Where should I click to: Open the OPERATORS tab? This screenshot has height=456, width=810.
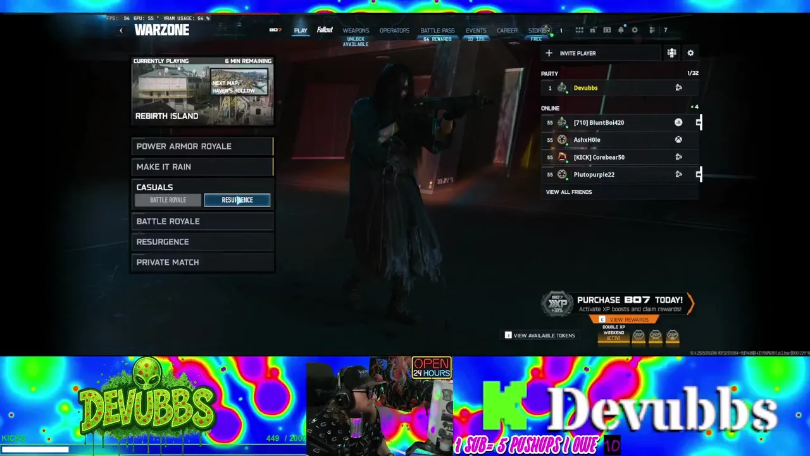coord(394,30)
